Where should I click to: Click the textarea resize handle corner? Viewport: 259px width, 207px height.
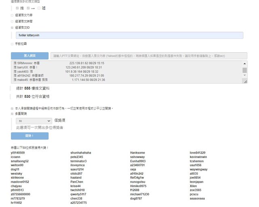[245, 82]
